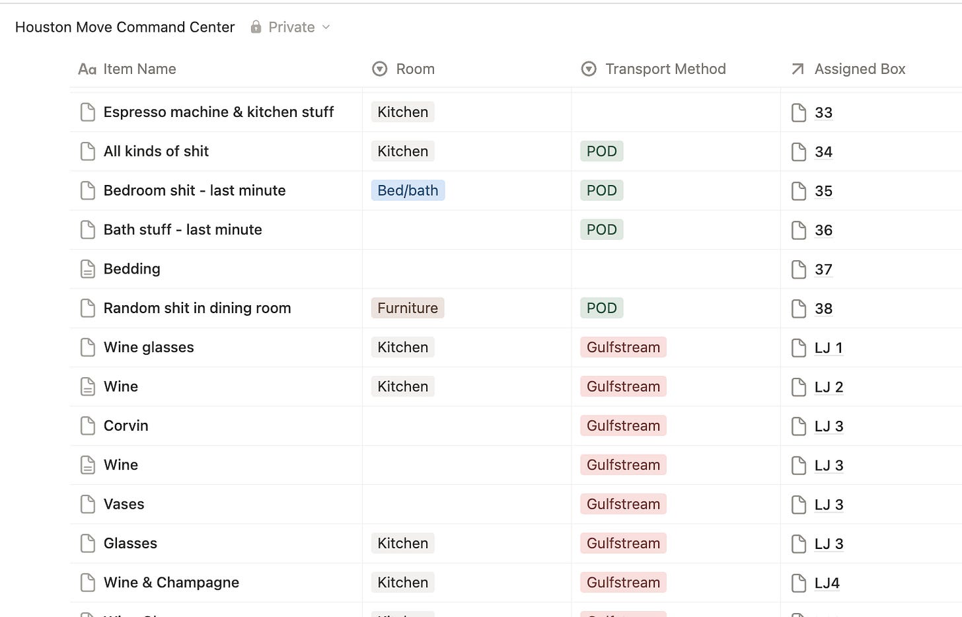Select the blue Bed/bath room tag
Viewport: 962px width, 617px height.
(408, 191)
